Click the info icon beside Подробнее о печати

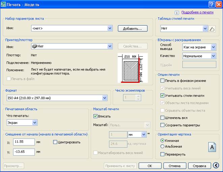pos(177,13)
